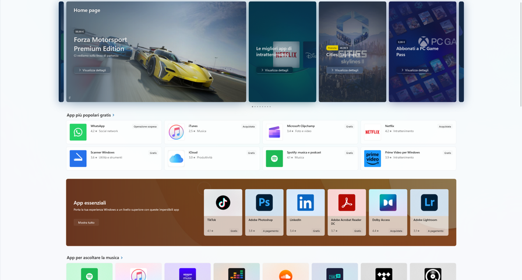
Task: Open the WhatsApp app icon
Action: pos(78,132)
